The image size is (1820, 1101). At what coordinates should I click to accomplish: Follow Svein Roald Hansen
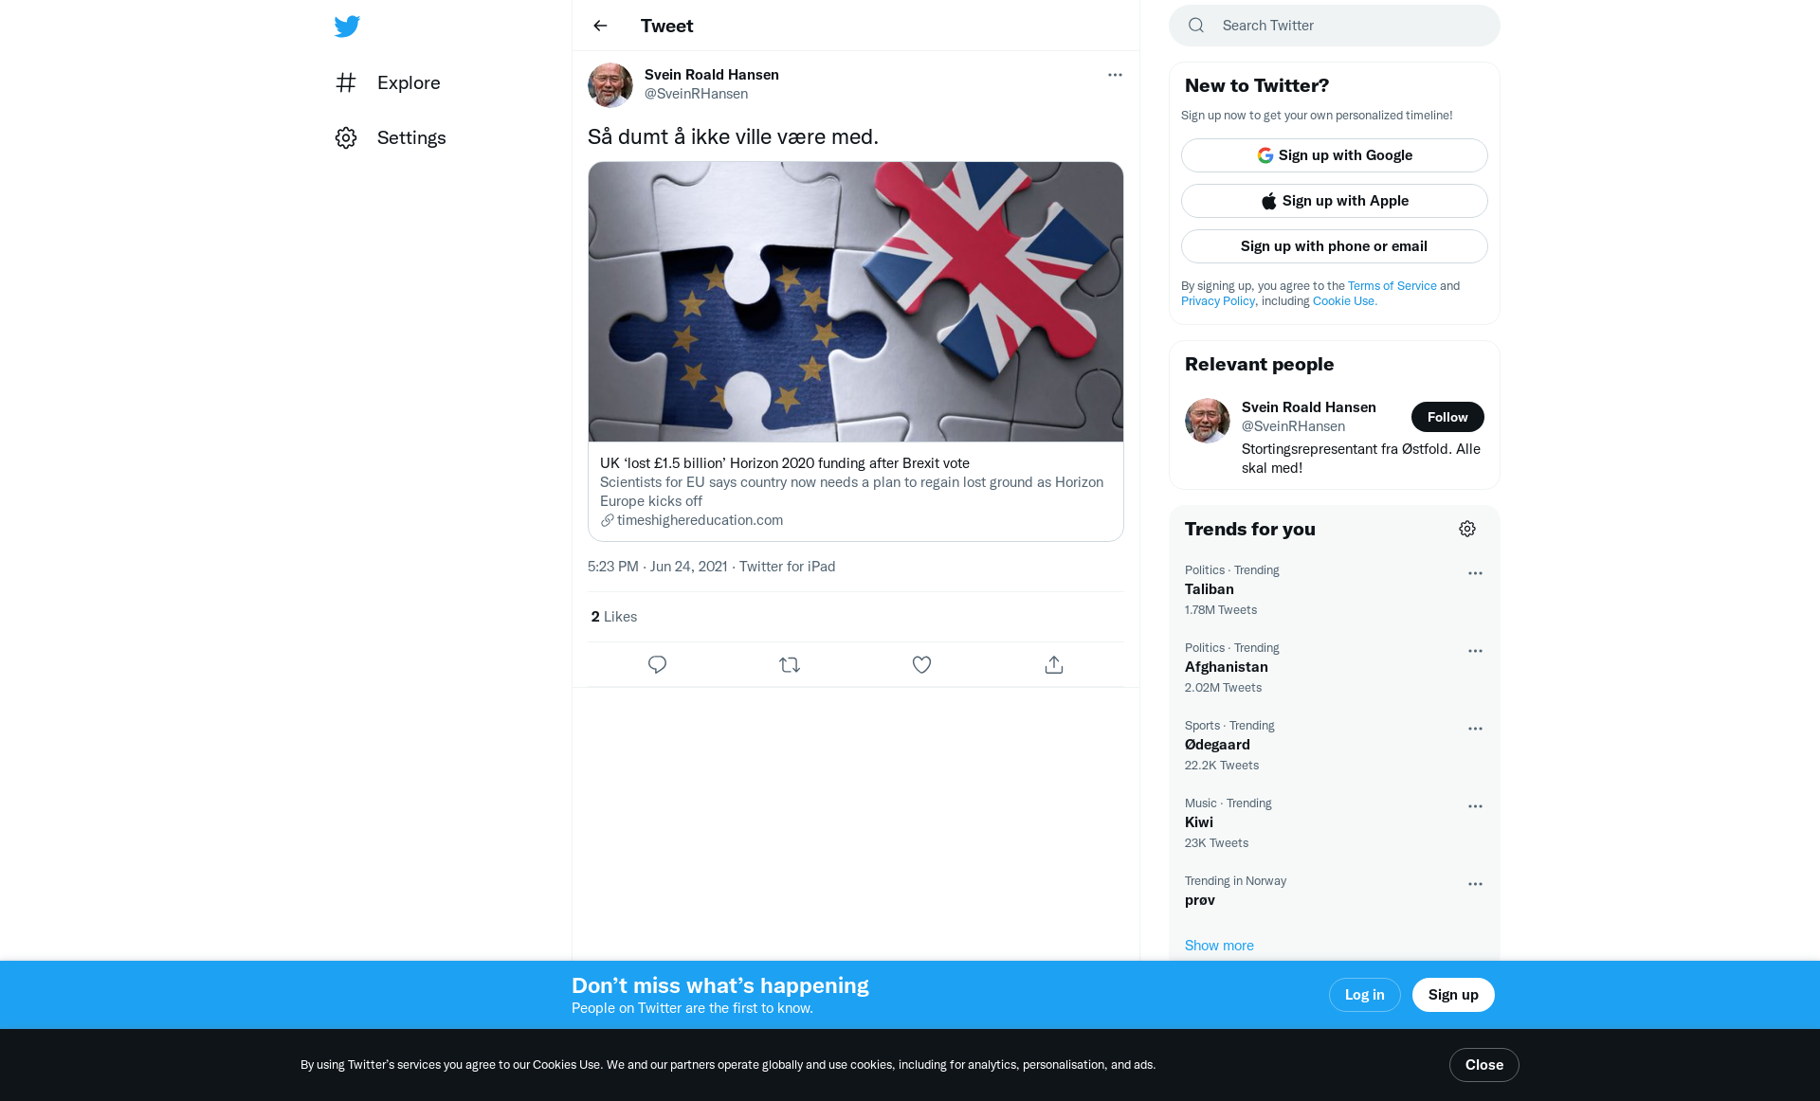click(1447, 417)
